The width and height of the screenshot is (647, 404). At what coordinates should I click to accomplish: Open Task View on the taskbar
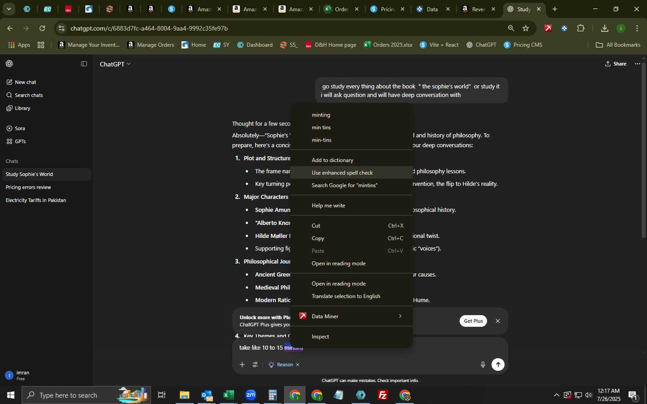click(162, 395)
